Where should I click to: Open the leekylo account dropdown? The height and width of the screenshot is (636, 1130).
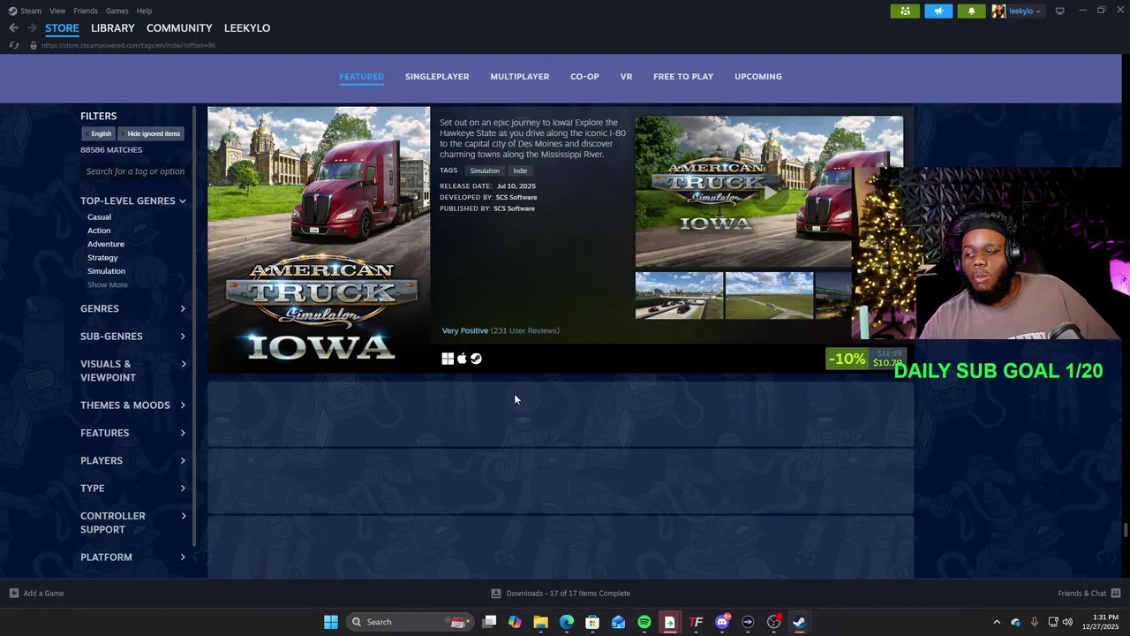click(x=1024, y=11)
